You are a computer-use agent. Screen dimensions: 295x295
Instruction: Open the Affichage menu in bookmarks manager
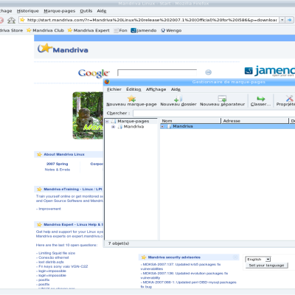(x=156, y=89)
